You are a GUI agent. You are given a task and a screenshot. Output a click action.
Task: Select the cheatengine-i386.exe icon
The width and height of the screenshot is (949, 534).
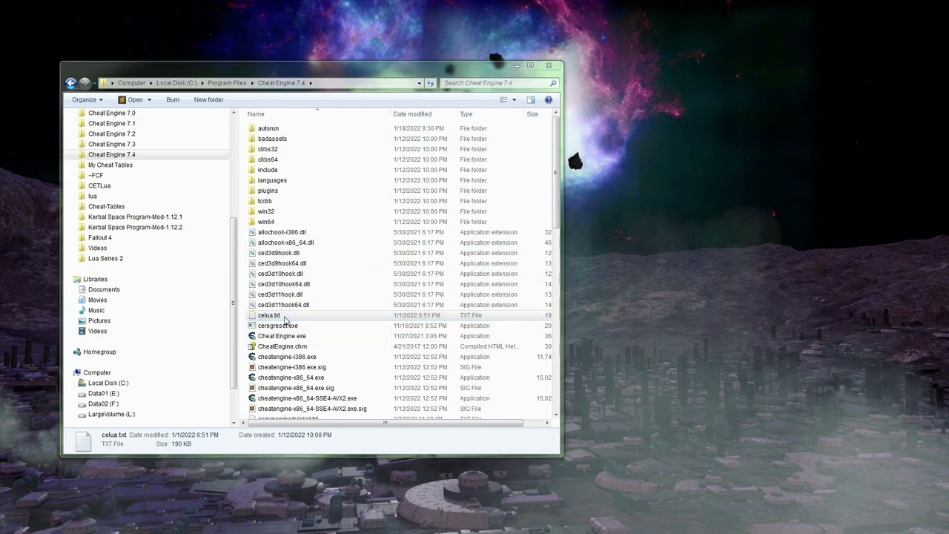click(x=251, y=357)
